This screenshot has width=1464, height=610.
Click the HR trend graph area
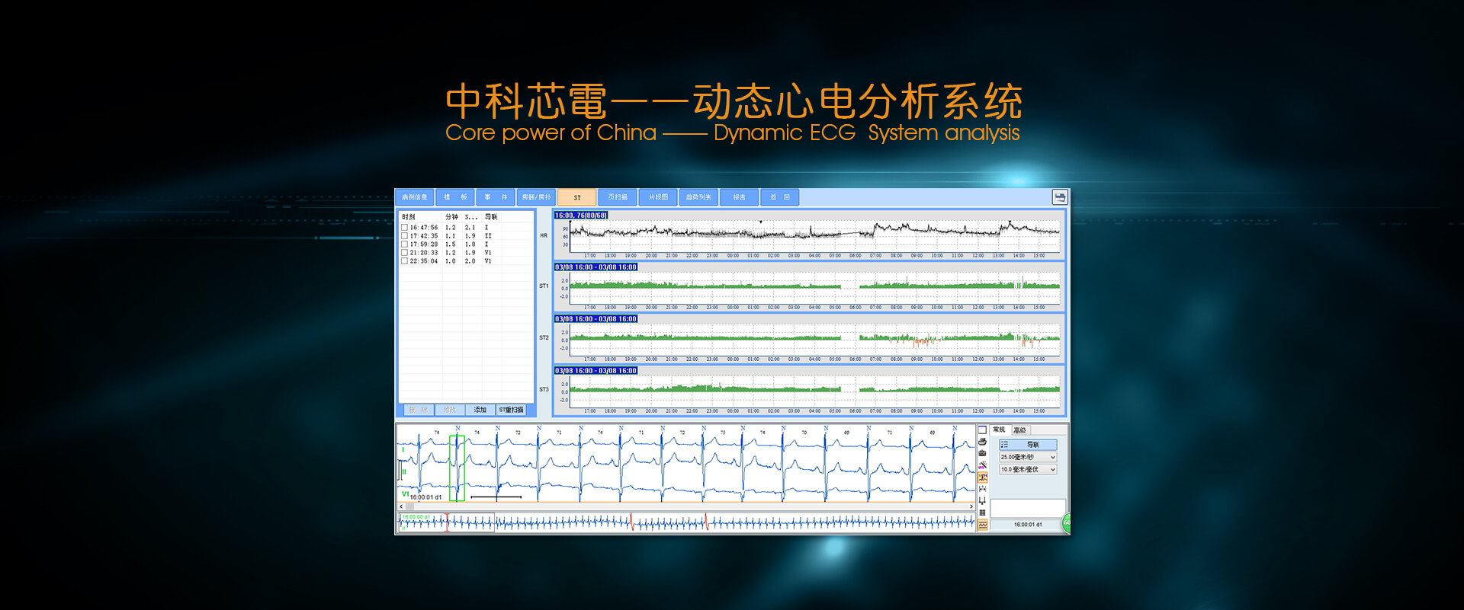click(814, 236)
